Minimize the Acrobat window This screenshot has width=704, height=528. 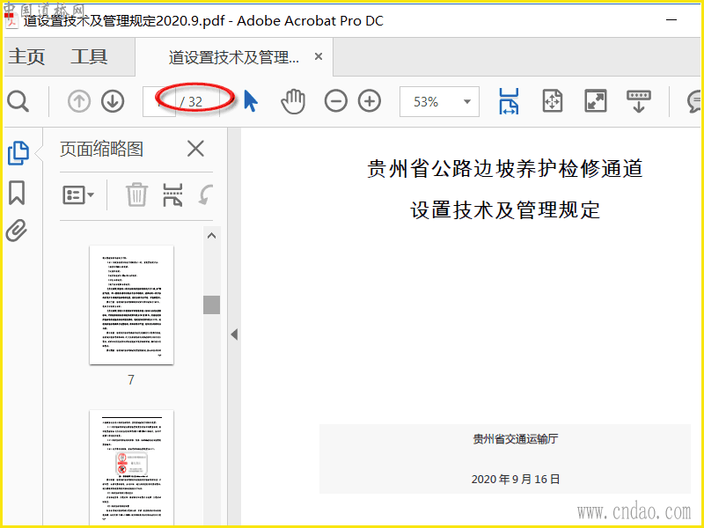pyautogui.click(x=671, y=20)
